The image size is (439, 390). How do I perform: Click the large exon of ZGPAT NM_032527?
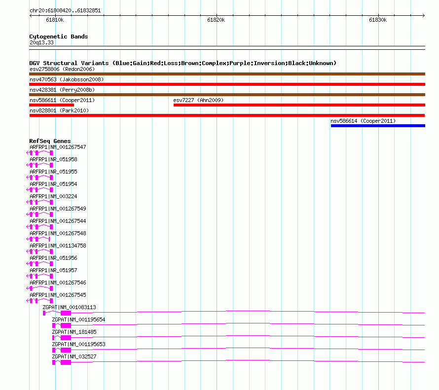click(66, 362)
